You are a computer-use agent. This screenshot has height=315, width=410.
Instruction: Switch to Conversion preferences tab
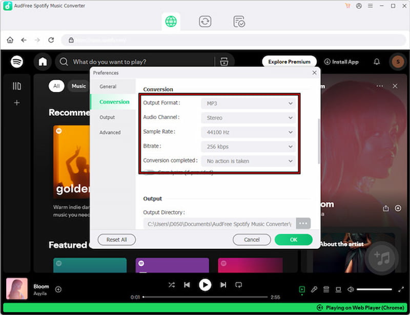click(114, 102)
